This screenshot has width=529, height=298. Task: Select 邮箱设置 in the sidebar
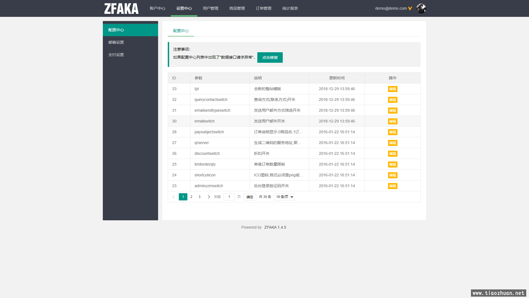pyautogui.click(x=116, y=42)
